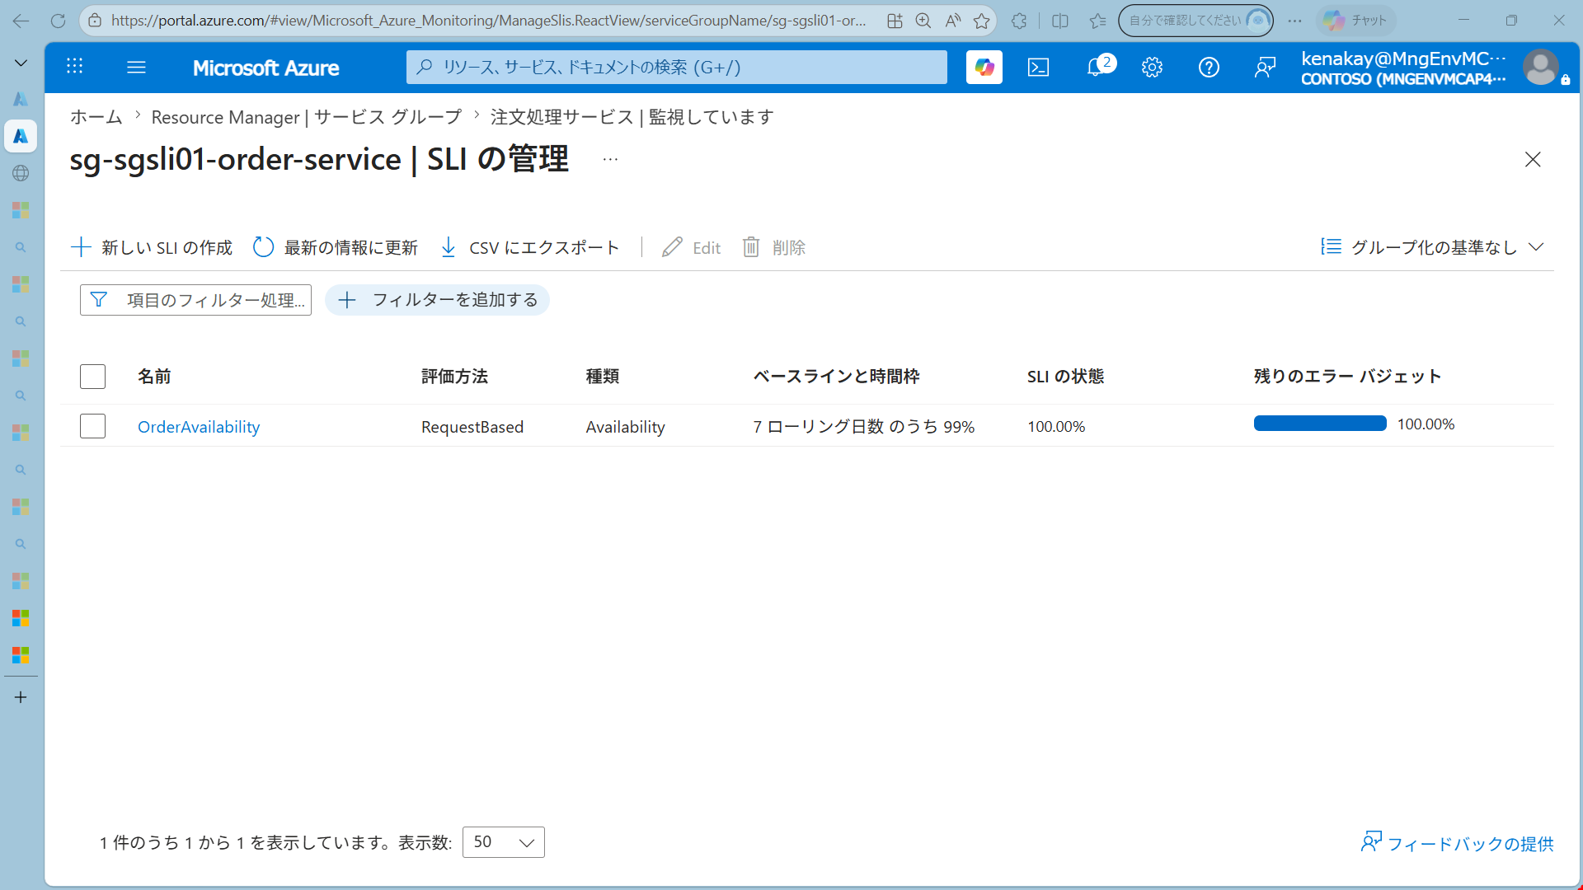Open browser split screen icon

coord(1060,21)
